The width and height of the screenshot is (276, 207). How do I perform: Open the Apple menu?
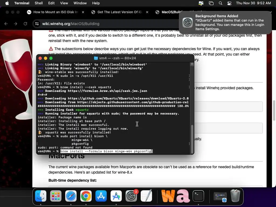[7, 3]
